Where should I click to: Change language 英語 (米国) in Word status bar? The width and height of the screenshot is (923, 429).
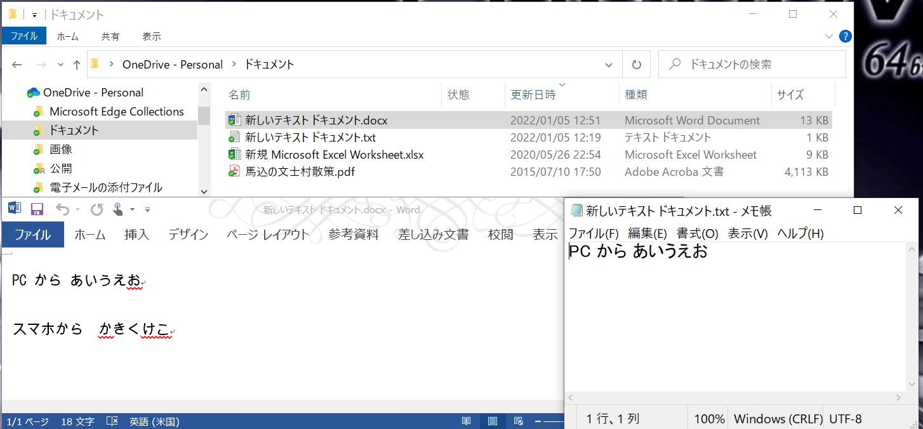[x=154, y=421]
